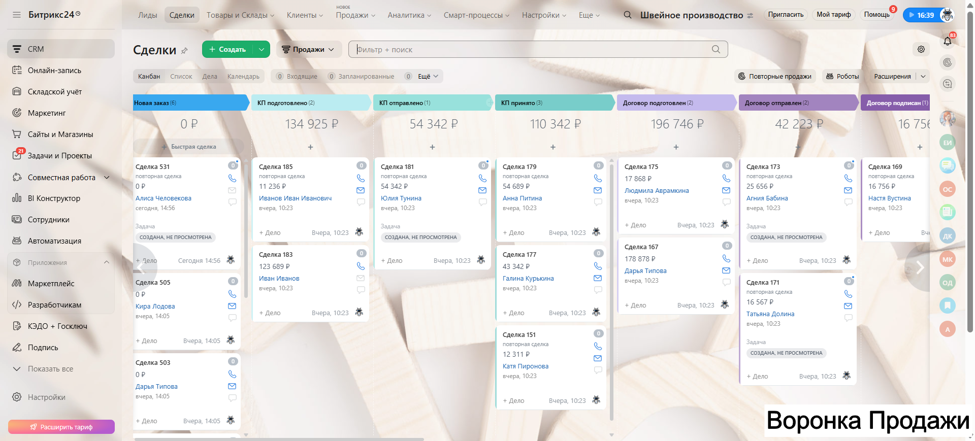Open Маркетинг in the sidebar
Viewport: 975px width, 441px height.
(x=47, y=113)
